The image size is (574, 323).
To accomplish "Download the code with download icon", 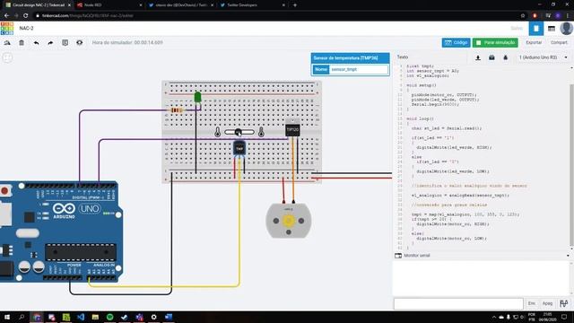I will point(478,57).
